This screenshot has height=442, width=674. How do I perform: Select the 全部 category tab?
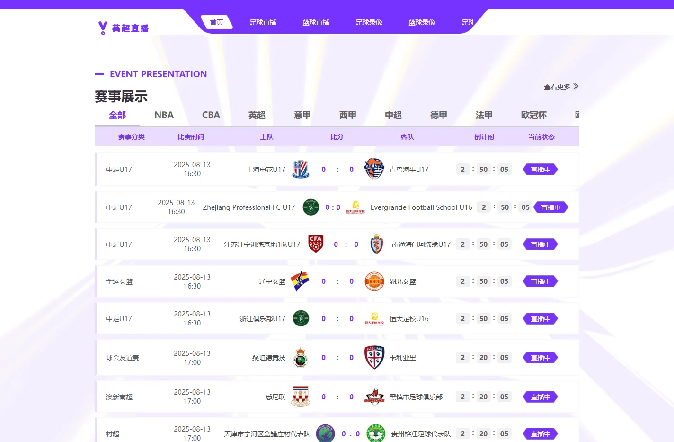pos(117,115)
